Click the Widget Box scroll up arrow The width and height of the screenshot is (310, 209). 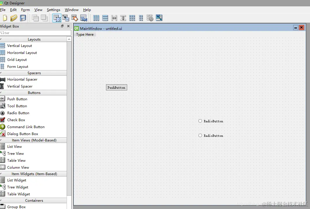(69, 39)
